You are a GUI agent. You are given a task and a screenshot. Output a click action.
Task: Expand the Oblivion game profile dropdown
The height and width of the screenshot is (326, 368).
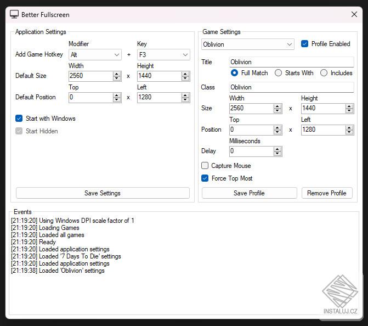pyautogui.click(x=247, y=44)
